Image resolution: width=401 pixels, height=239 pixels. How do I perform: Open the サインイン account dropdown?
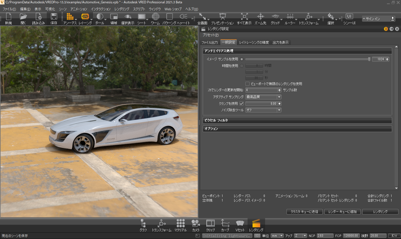point(379,19)
